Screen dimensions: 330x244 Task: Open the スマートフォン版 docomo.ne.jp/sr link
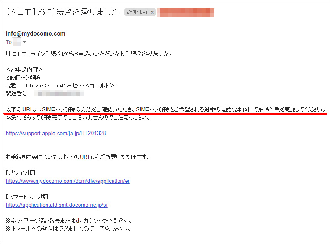click(57, 205)
